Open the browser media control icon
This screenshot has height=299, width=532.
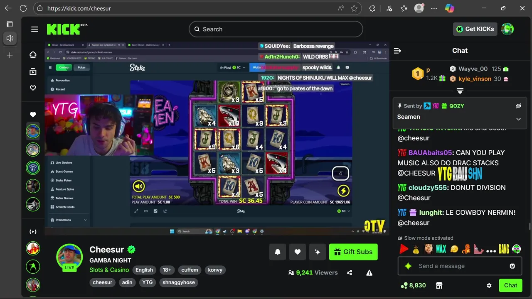pyautogui.click(x=389, y=8)
